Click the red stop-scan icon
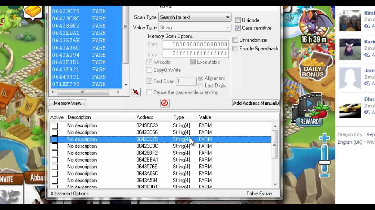This screenshot has height=210, width=375. [x=164, y=103]
